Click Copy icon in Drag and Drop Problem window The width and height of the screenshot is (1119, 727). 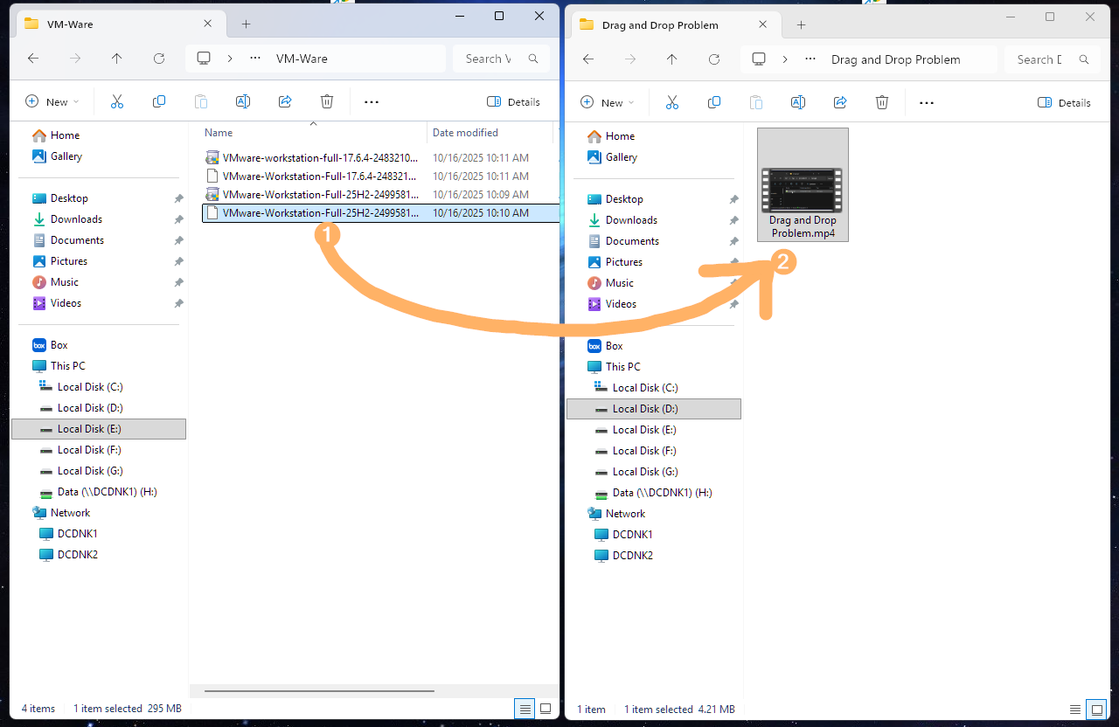[x=714, y=102]
